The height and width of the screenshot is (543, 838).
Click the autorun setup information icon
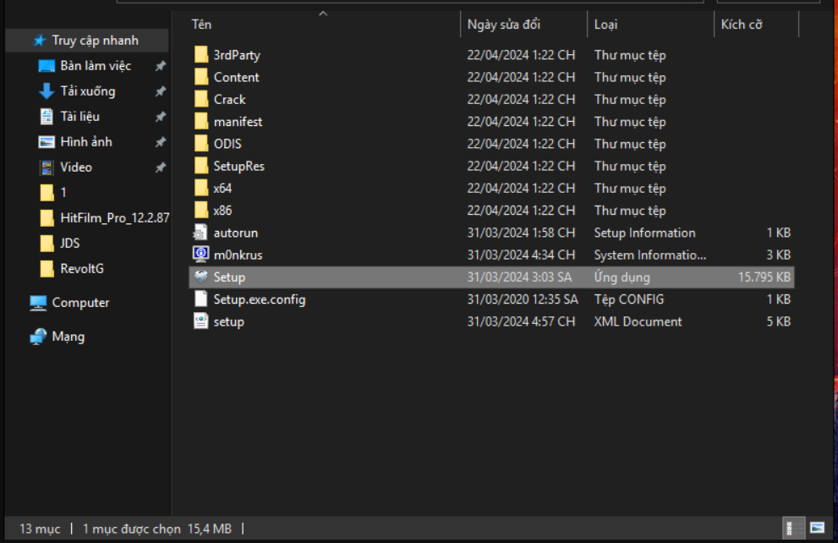coord(200,233)
